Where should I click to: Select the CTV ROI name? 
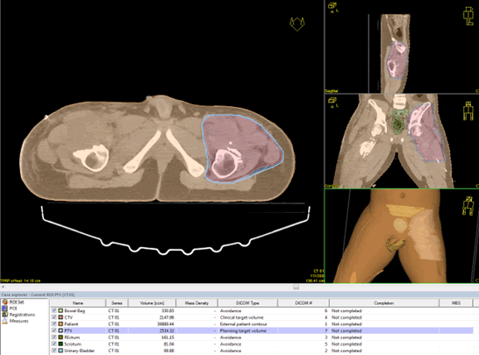point(68,317)
